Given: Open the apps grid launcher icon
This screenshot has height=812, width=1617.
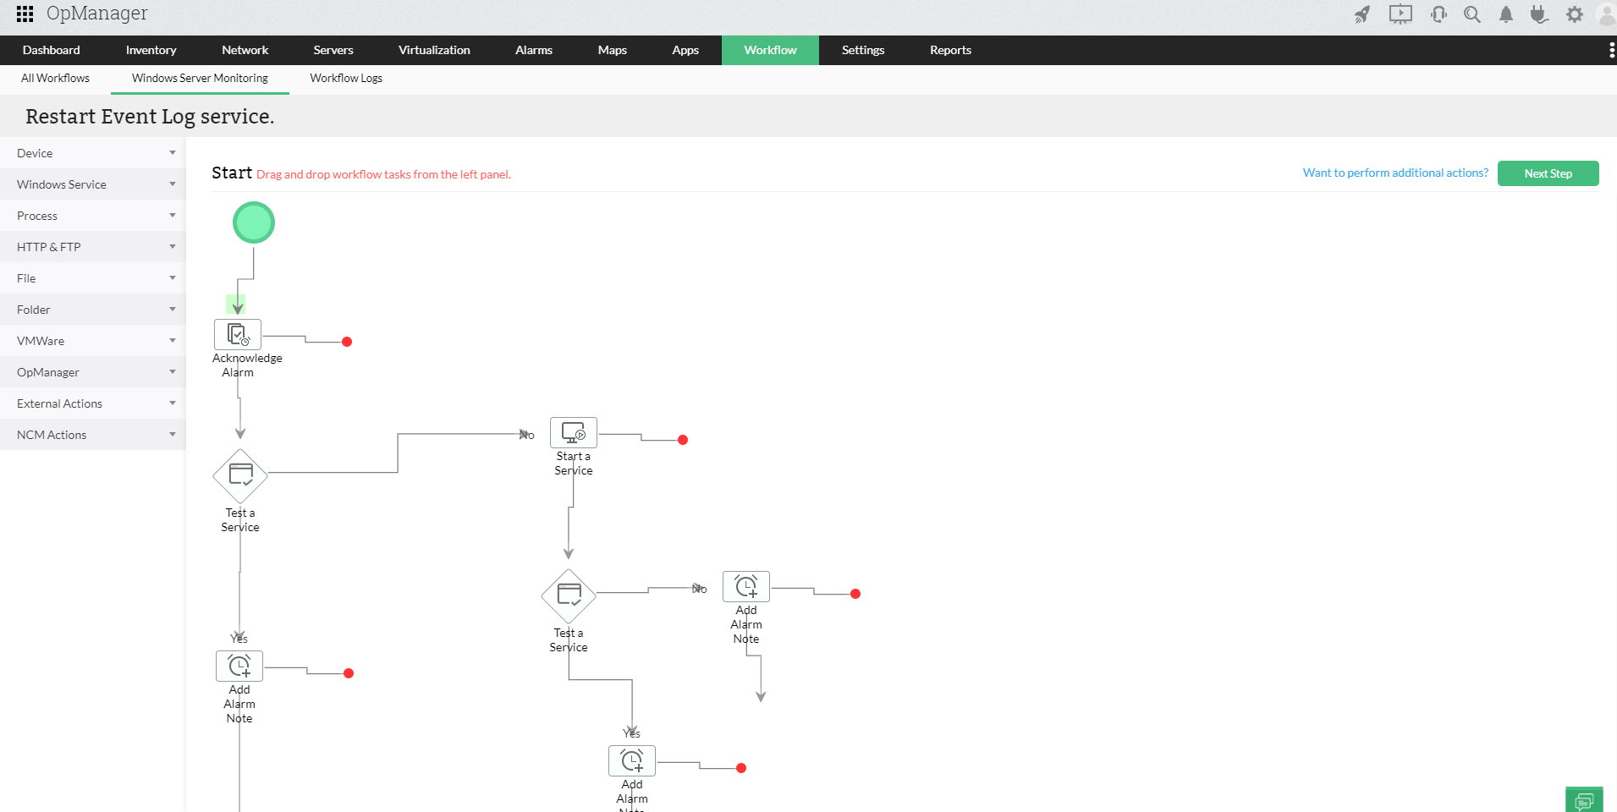Looking at the screenshot, I should point(25,14).
